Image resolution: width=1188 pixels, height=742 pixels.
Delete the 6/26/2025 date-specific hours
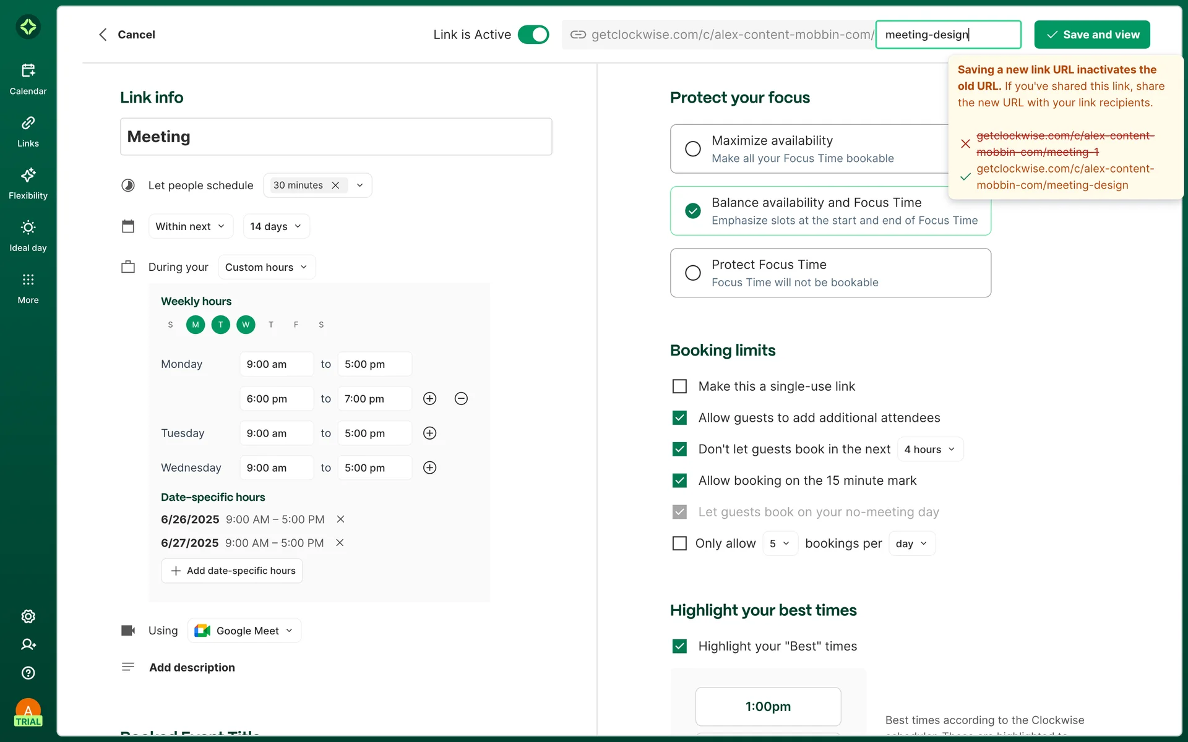pyautogui.click(x=340, y=519)
